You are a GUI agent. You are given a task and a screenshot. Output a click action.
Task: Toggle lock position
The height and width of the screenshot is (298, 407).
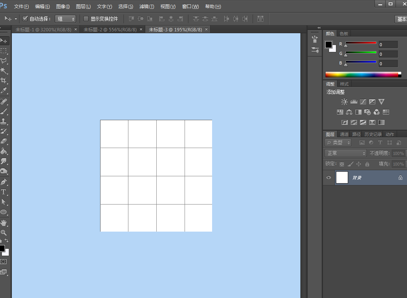(359, 164)
